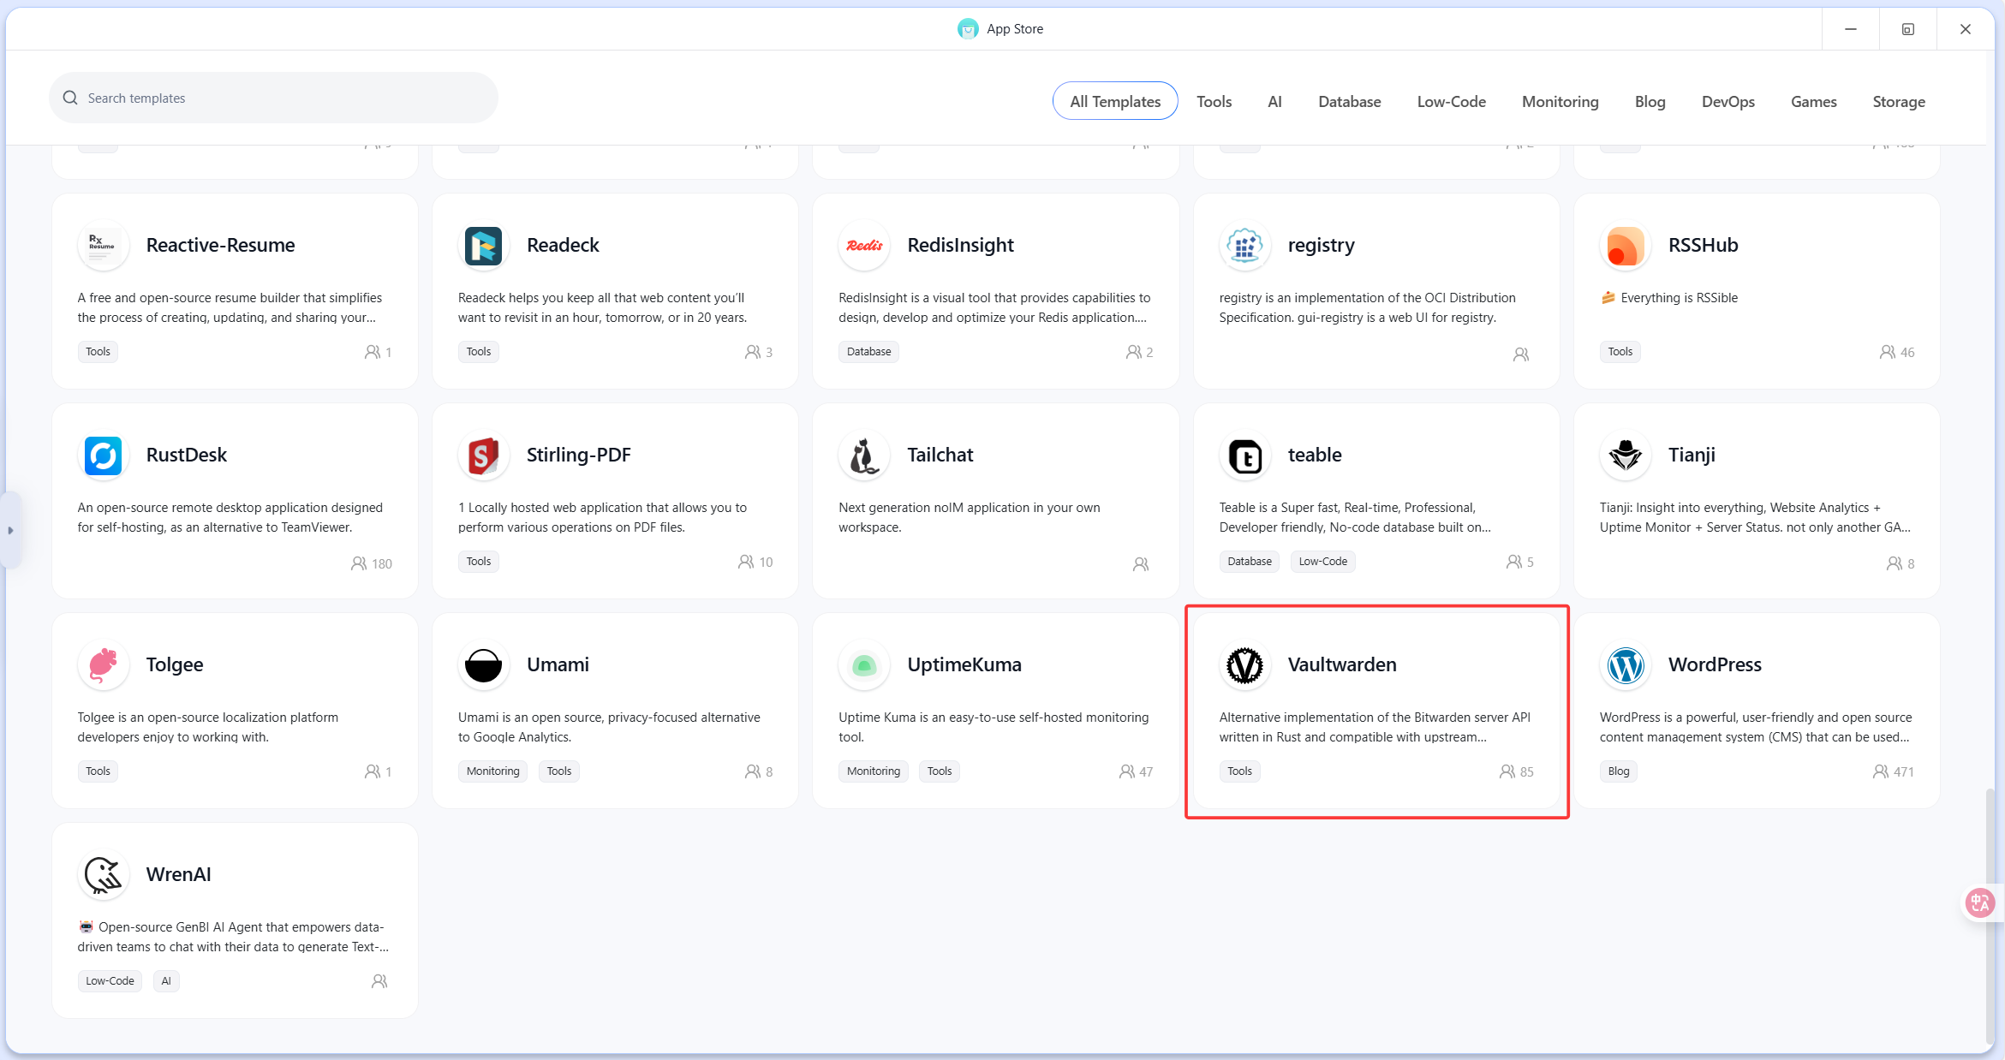Click the Tools tag on RSSHub
Viewport: 2005px width, 1060px height.
1620,352
